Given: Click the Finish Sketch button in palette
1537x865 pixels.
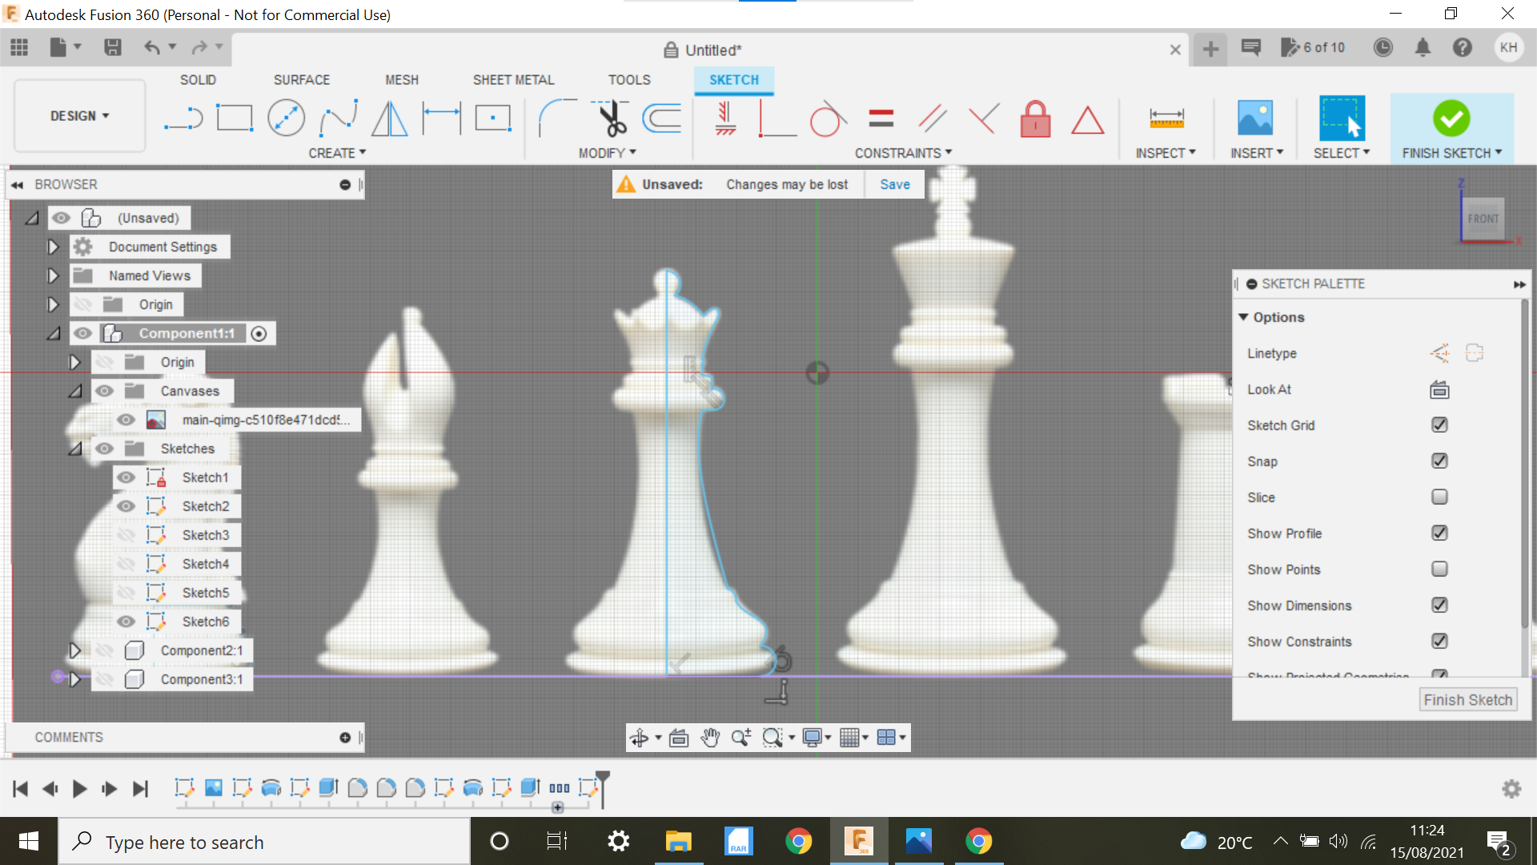Looking at the screenshot, I should coord(1467,698).
